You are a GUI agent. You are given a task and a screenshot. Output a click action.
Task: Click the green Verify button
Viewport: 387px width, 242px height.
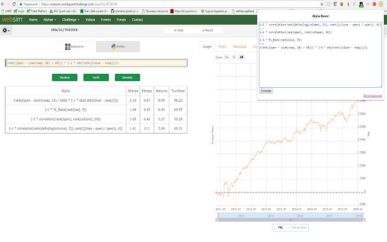click(96, 77)
